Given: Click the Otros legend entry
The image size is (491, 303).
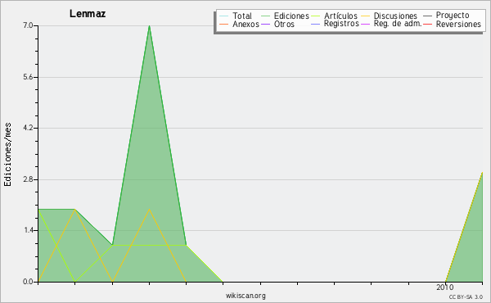Looking at the screenshot, I should [x=284, y=24].
